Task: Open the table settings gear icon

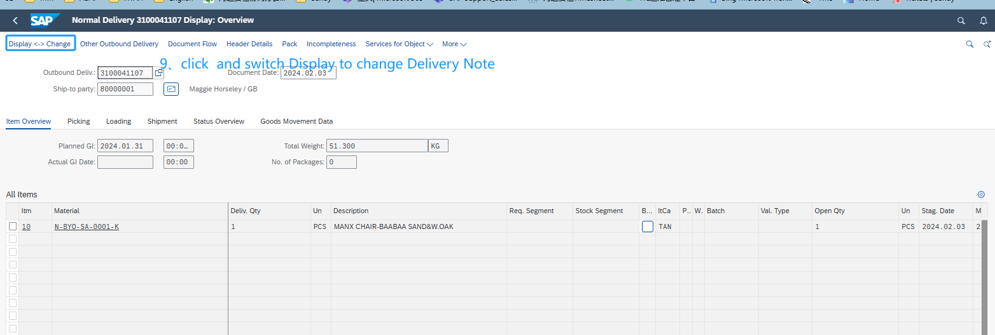Action: [x=981, y=194]
